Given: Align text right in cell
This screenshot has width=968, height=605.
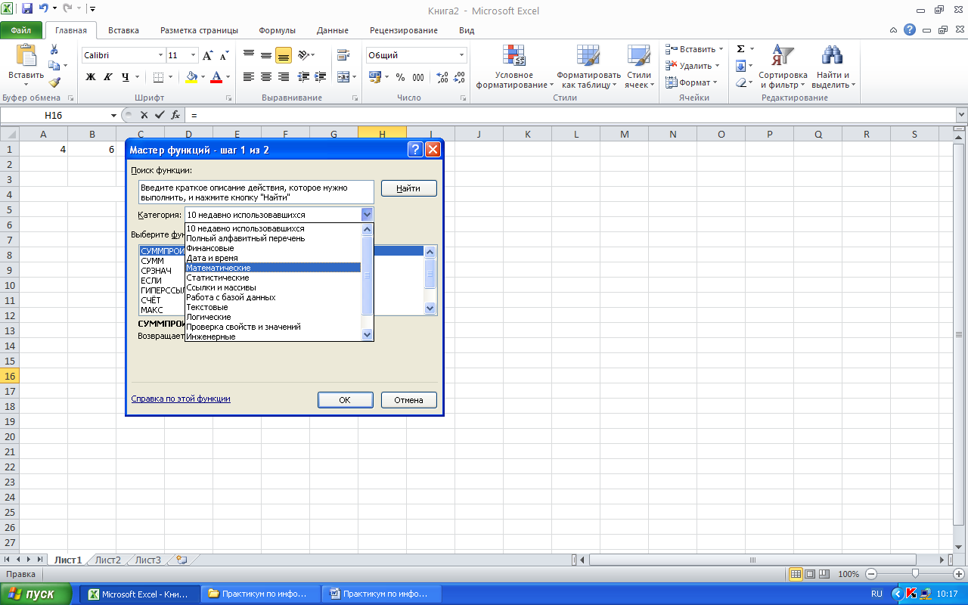Looking at the screenshot, I should click(x=284, y=76).
